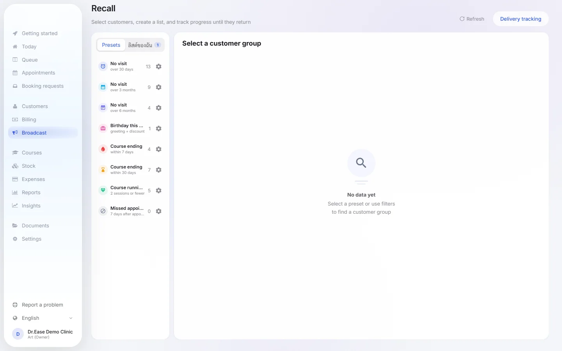Open settings gear for No visit over 30 days
Viewport: 562px width, 351px height.
[x=158, y=67]
